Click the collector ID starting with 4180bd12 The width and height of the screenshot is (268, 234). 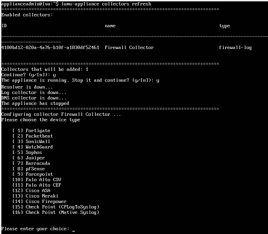coord(50,47)
